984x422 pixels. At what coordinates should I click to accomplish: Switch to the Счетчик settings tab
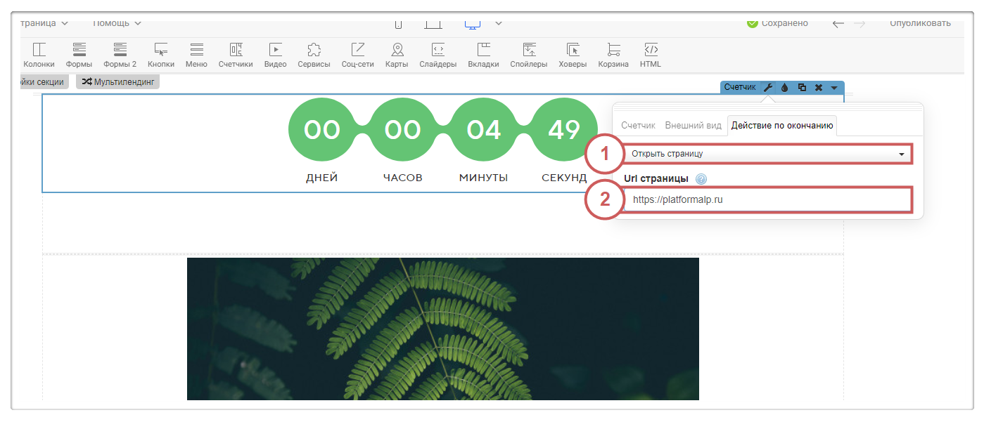pos(638,126)
